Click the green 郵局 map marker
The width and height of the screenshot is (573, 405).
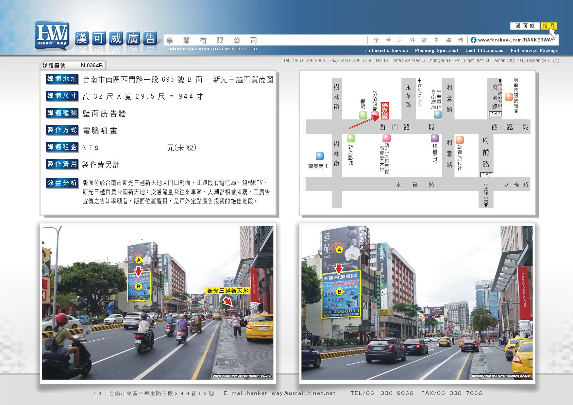pyautogui.click(x=363, y=115)
